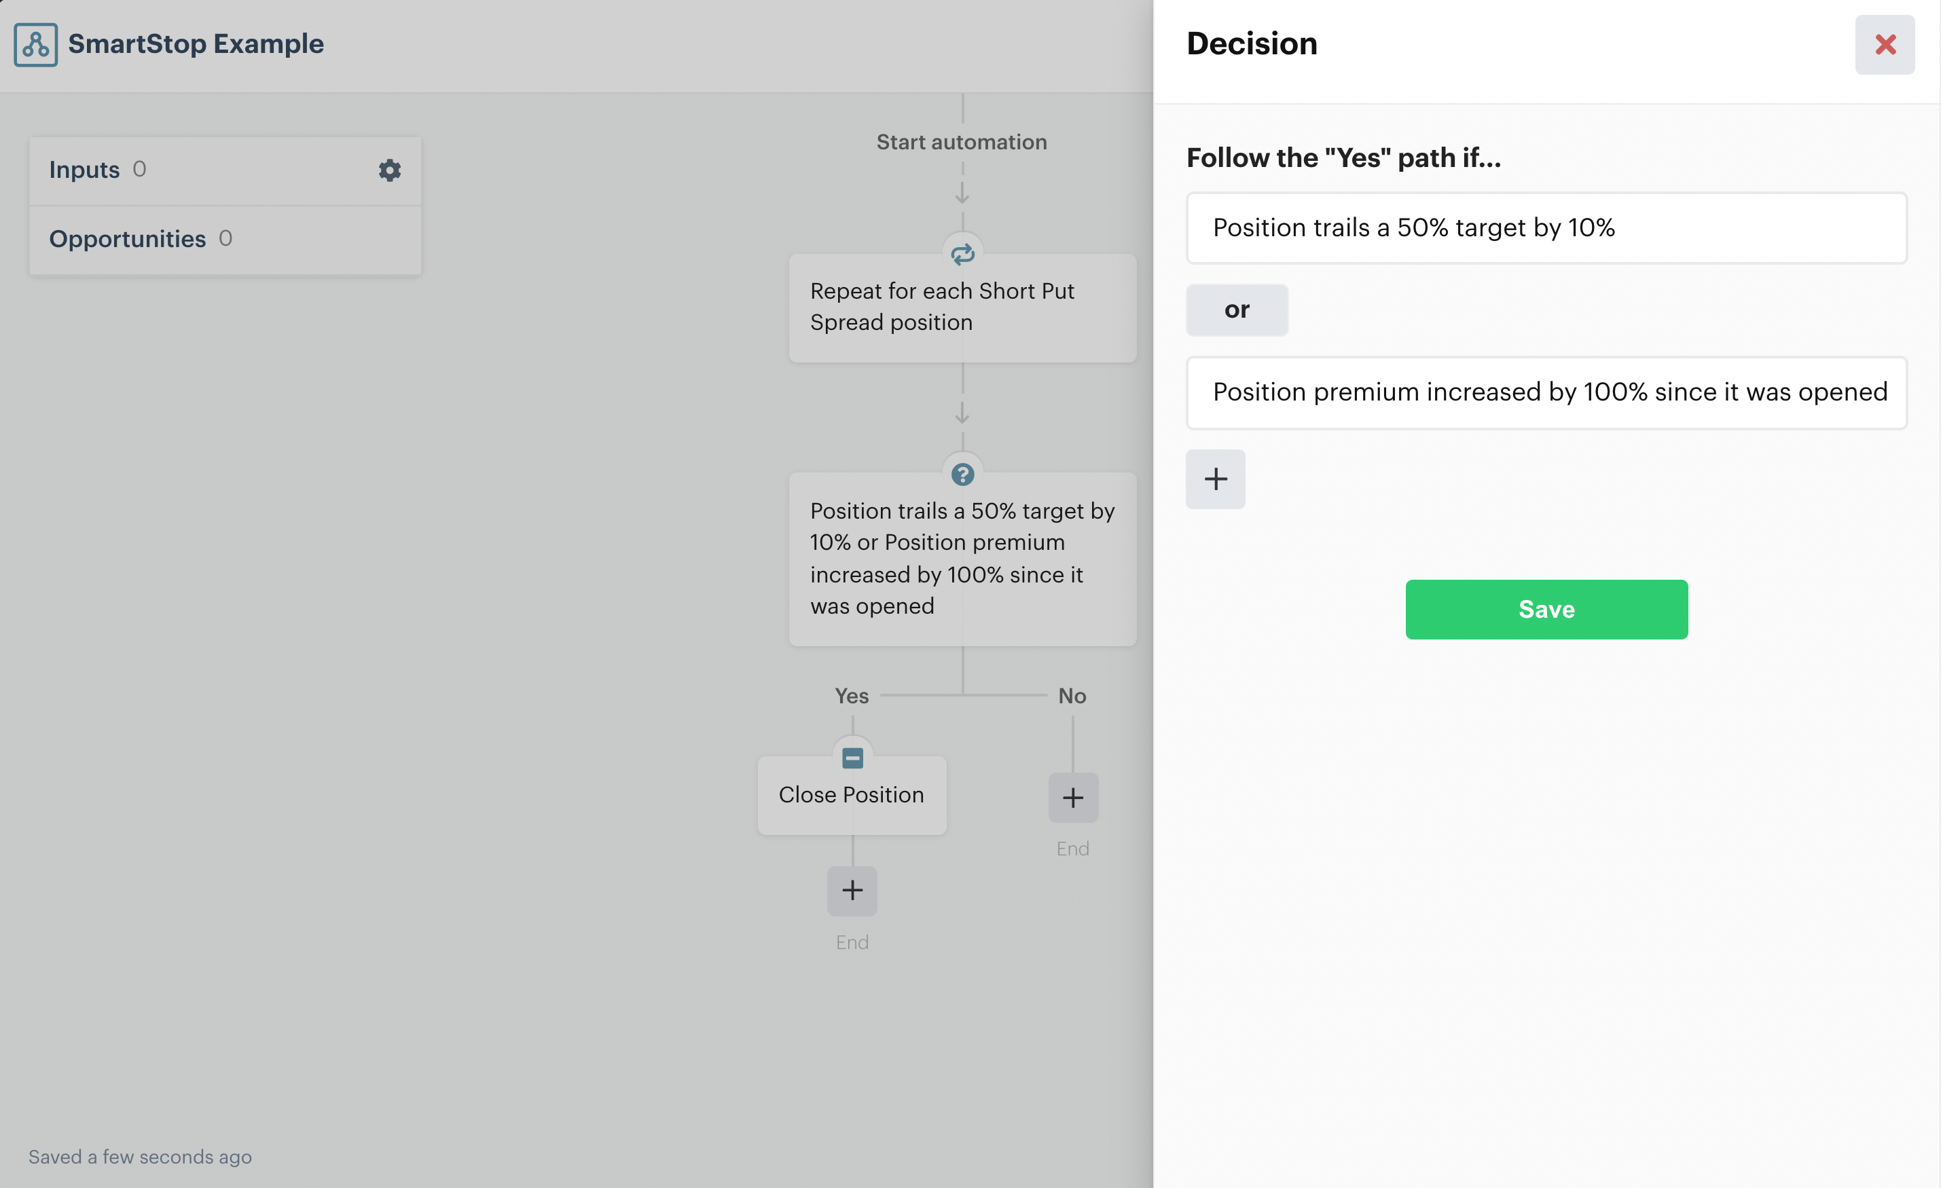This screenshot has width=1941, height=1188.
Task: Click the SmartStop automation logo icon
Action: [35, 44]
